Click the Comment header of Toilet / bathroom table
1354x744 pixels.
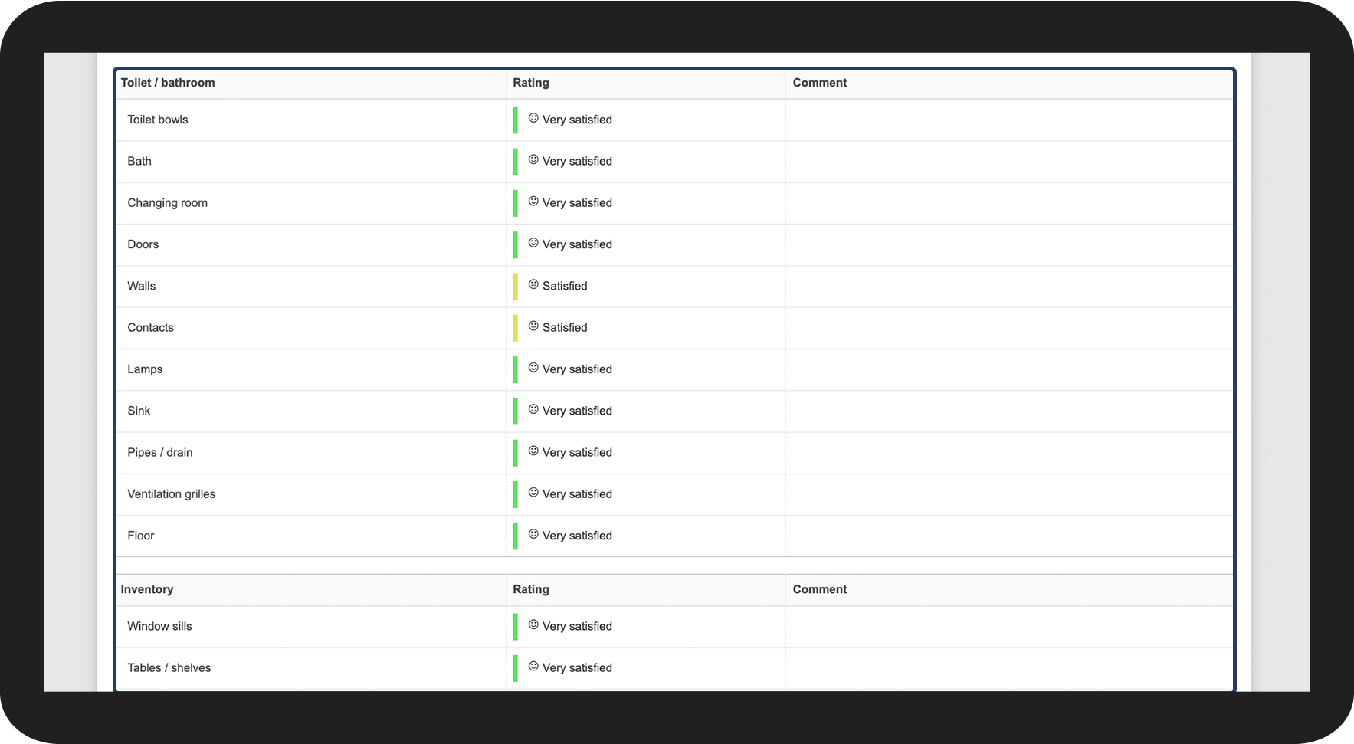820,83
